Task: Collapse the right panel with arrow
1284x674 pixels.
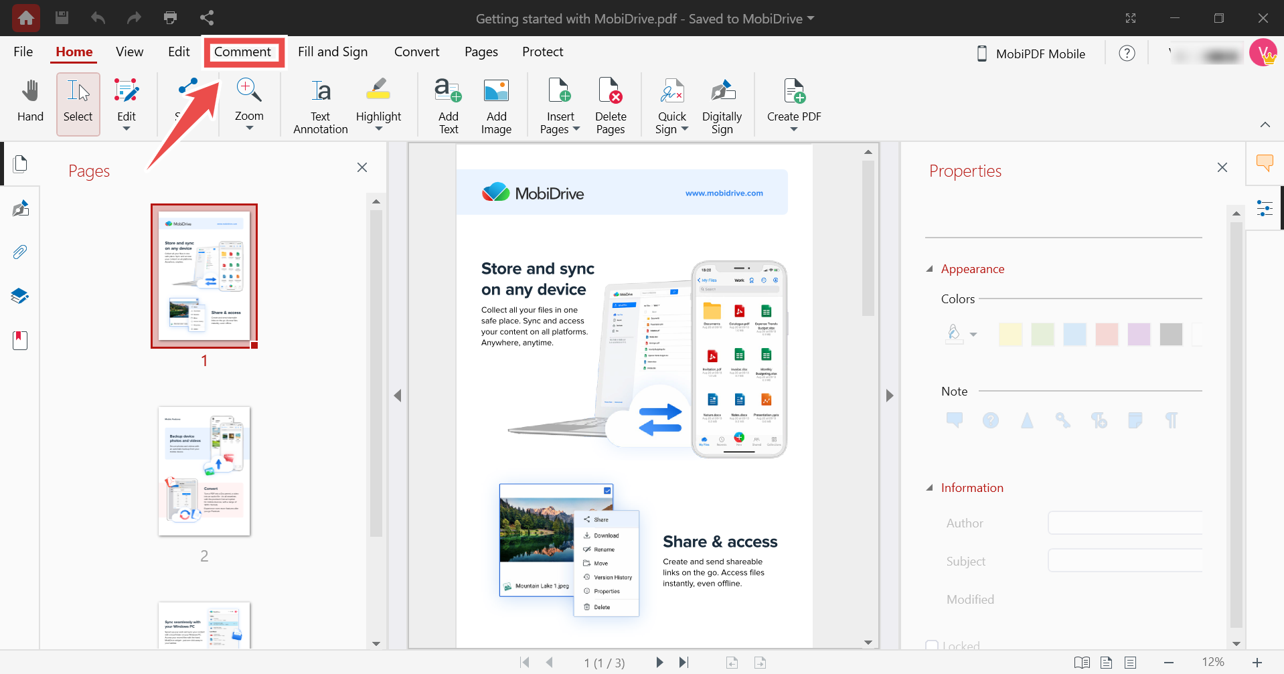Action: point(890,396)
